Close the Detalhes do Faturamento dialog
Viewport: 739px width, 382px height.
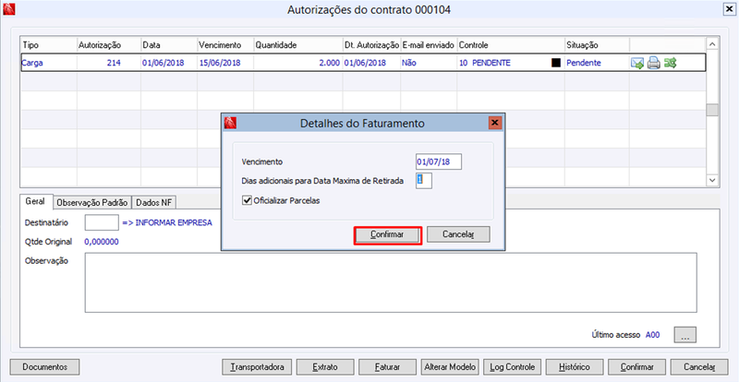click(x=494, y=124)
